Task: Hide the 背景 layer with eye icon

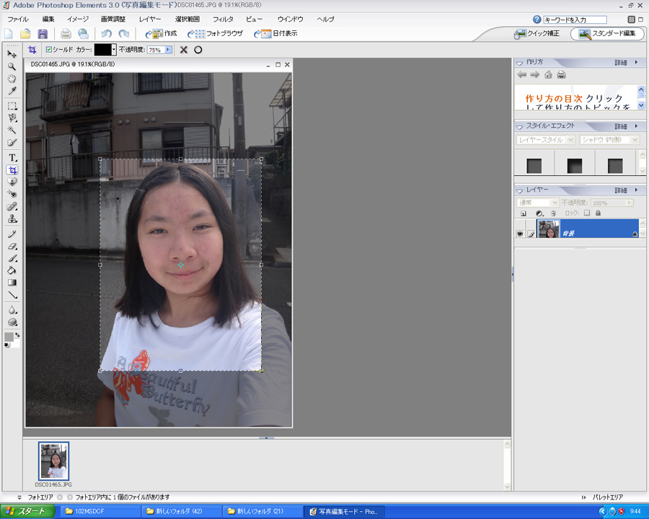Action: click(519, 234)
